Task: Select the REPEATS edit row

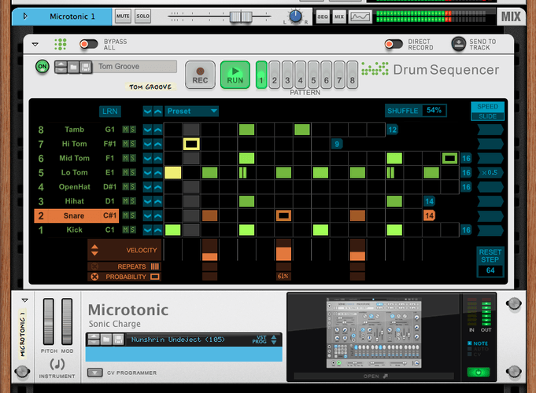Action: 124,266
